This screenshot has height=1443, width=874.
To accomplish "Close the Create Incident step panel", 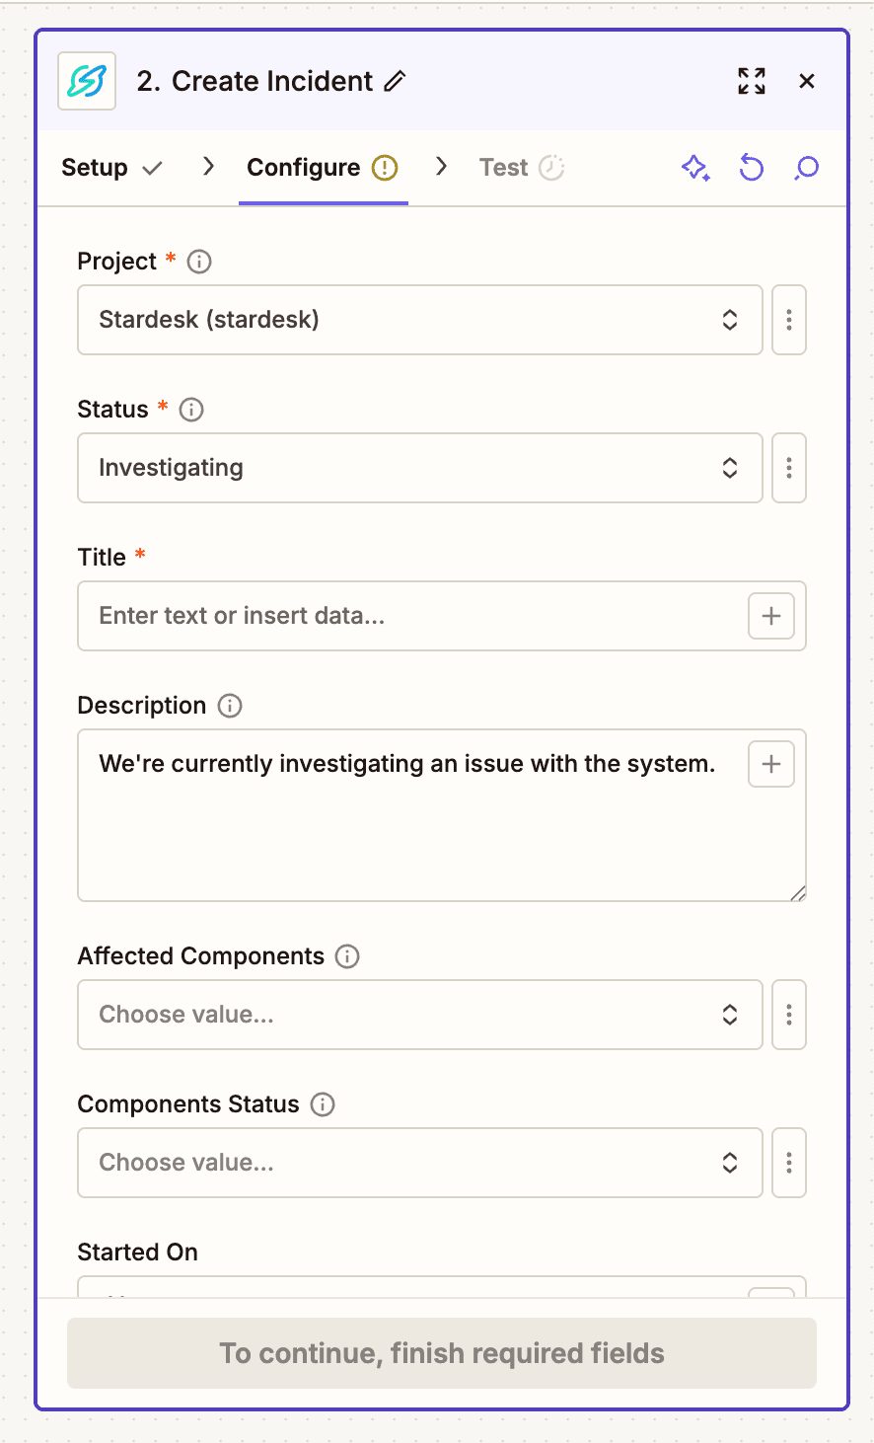I will [807, 81].
